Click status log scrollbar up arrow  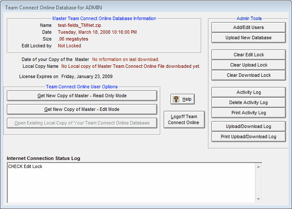258,167
